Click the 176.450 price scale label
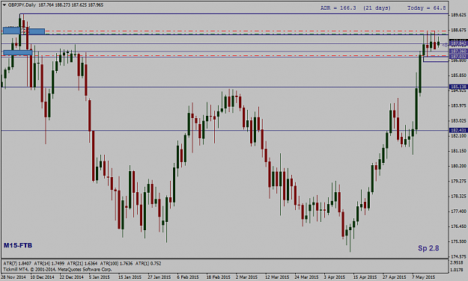This screenshot has height=281, width=468. (459, 226)
